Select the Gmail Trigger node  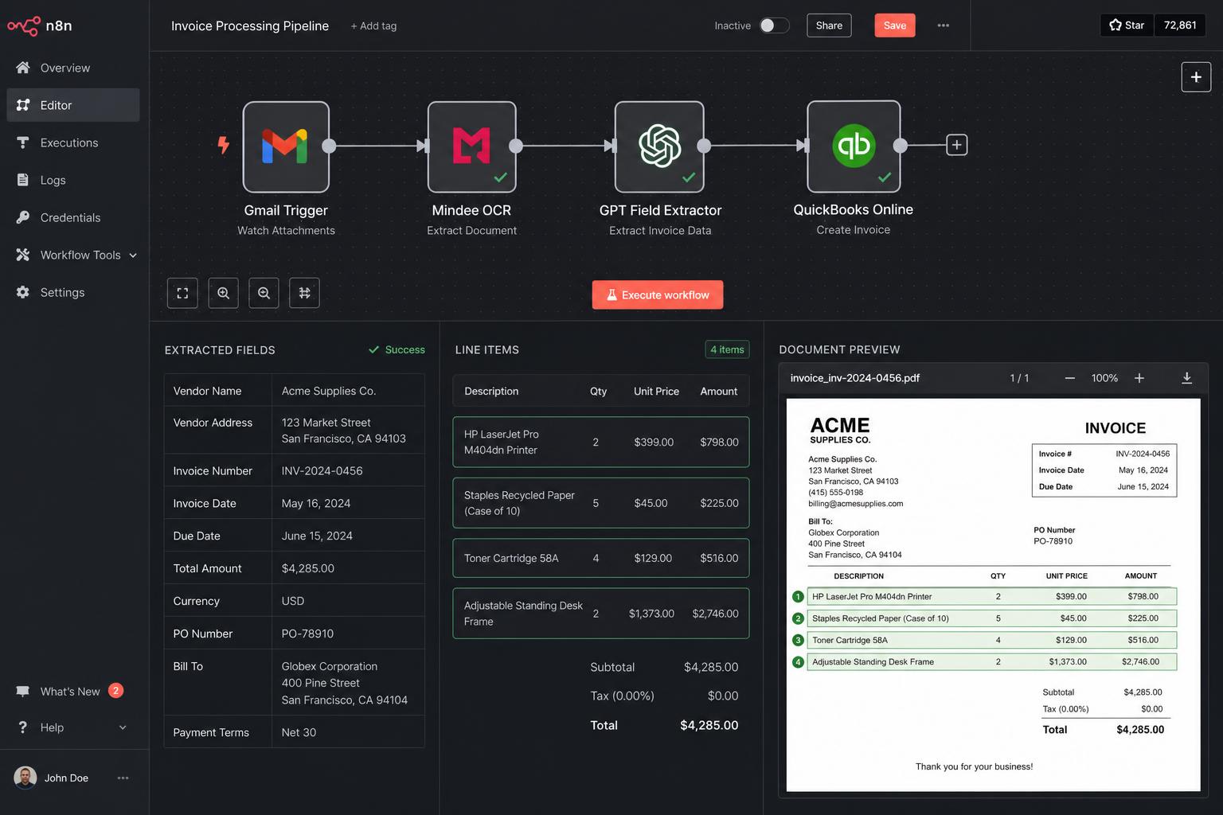tap(286, 146)
